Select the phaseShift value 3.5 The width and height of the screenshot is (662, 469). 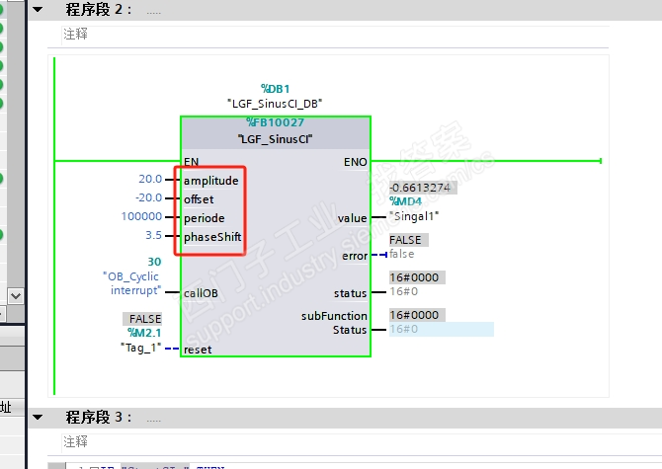tap(154, 235)
